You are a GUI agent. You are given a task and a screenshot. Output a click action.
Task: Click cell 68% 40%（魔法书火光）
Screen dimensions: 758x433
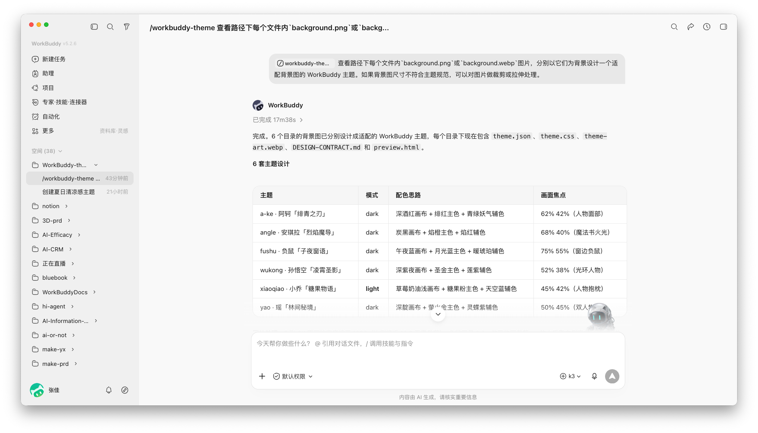[580, 233]
